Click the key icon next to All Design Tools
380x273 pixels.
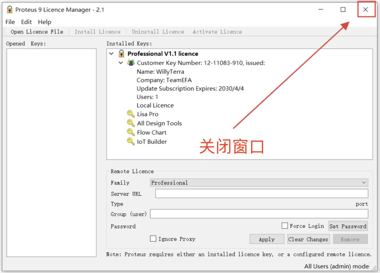pyautogui.click(x=131, y=123)
